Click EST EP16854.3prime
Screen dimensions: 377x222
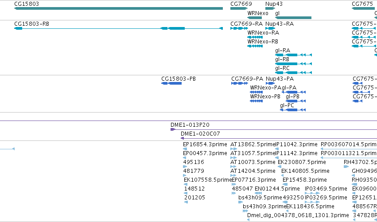point(205,144)
